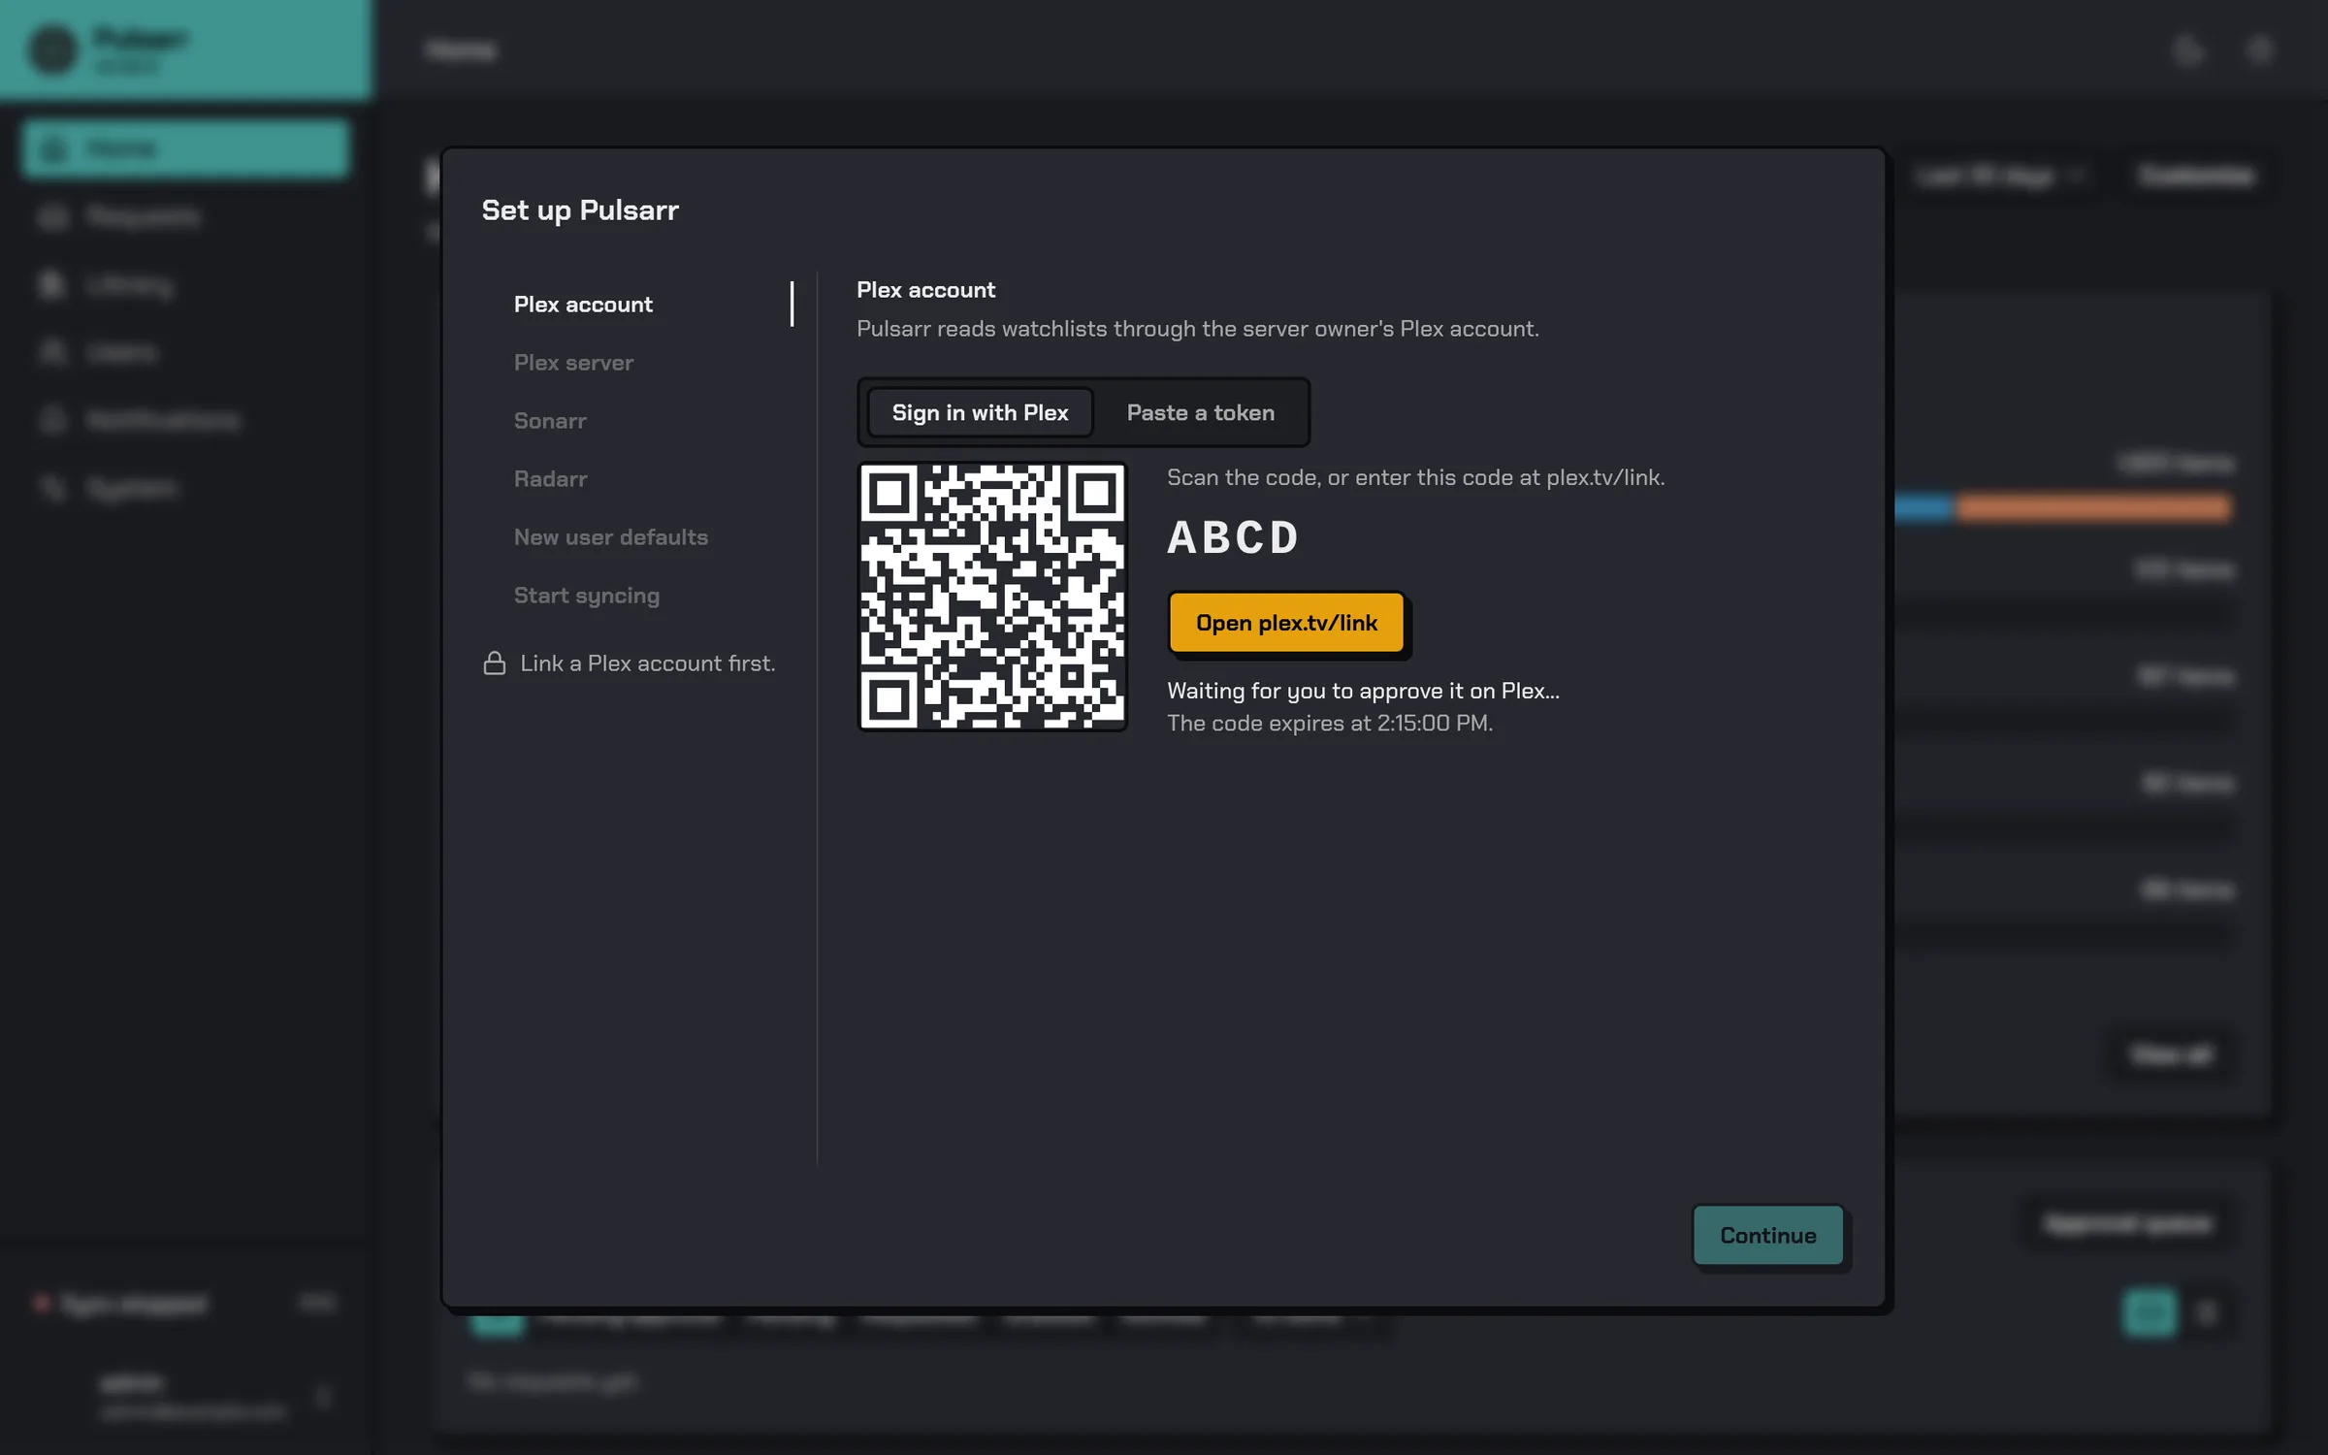Click 'The code expires at 2:15:00 PM.' text
Image resolution: width=2328 pixels, height=1455 pixels.
tap(1330, 724)
